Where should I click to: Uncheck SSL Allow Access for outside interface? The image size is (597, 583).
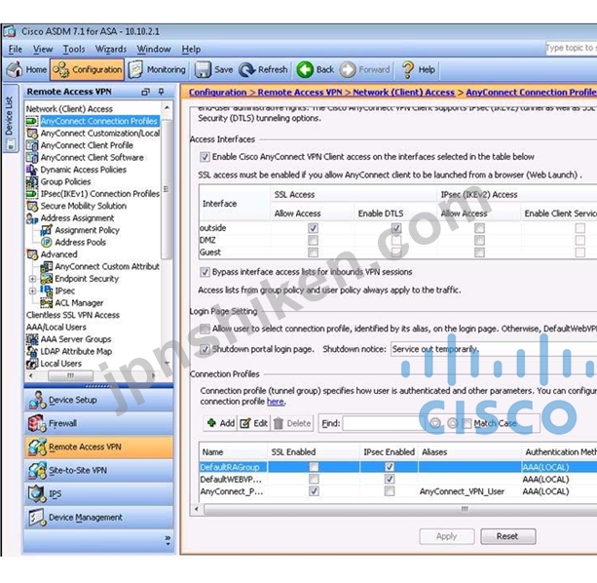[313, 228]
